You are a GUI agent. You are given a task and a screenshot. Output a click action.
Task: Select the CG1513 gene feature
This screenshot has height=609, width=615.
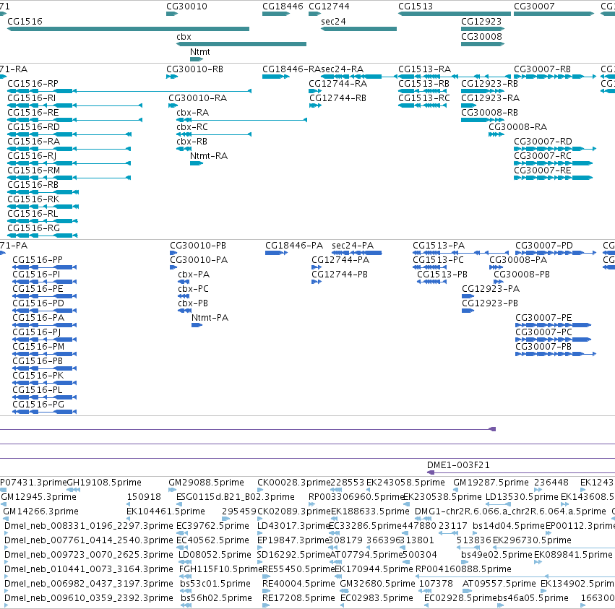[454, 14]
